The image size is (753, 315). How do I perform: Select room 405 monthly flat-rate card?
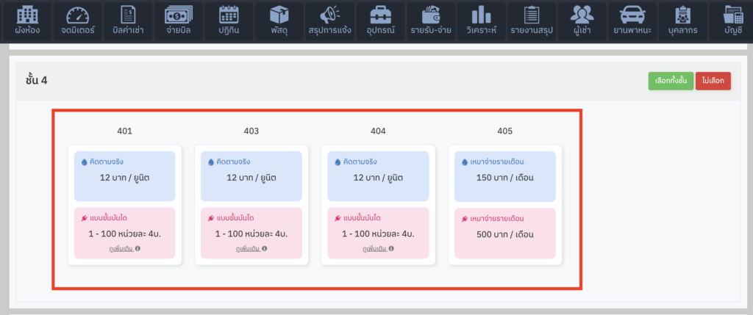coord(504,205)
